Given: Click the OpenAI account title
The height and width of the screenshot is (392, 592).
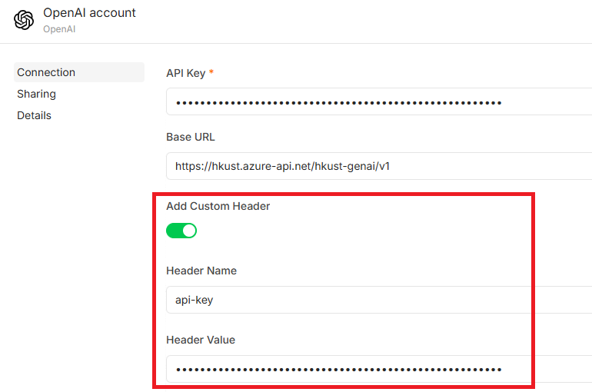Looking at the screenshot, I should [x=89, y=13].
